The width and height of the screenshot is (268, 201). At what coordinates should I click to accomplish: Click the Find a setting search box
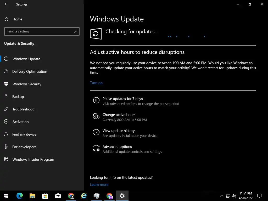(x=42, y=31)
